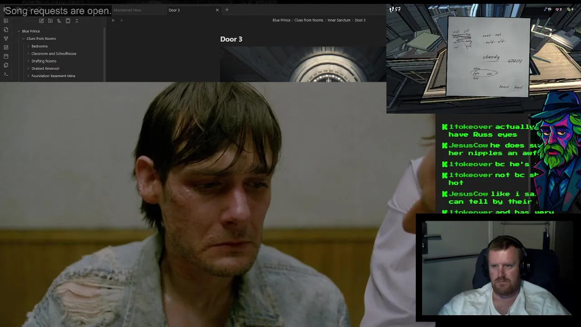Close the Door 3 tab

217,10
